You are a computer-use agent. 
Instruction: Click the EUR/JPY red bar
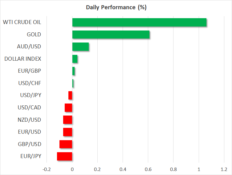click(x=65, y=156)
